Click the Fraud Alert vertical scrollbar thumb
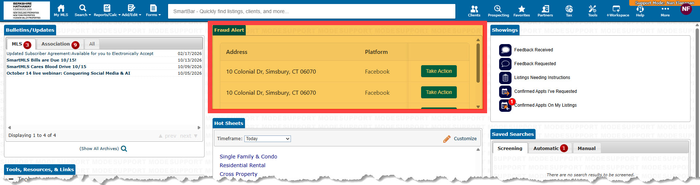The height and width of the screenshot is (185, 700). [478, 63]
